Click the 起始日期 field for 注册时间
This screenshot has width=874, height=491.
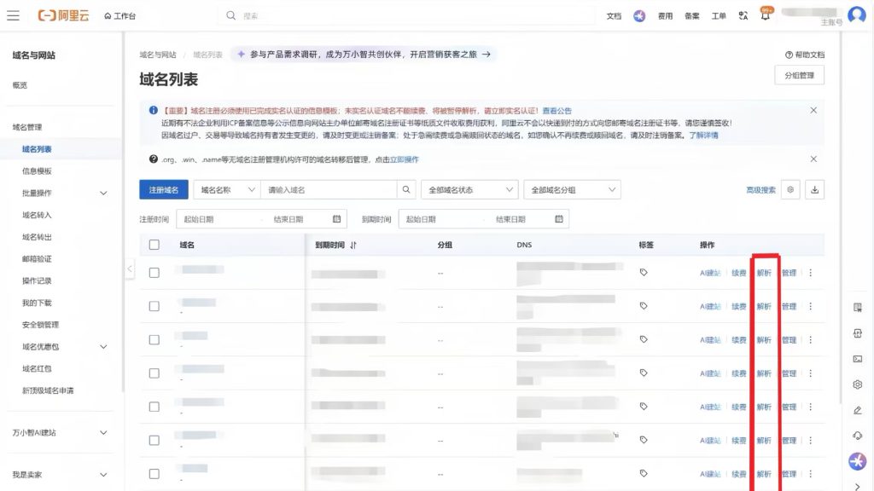(213, 219)
